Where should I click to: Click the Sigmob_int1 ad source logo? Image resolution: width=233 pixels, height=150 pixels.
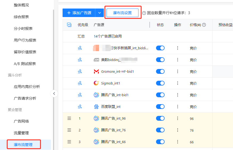coord(96,83)
